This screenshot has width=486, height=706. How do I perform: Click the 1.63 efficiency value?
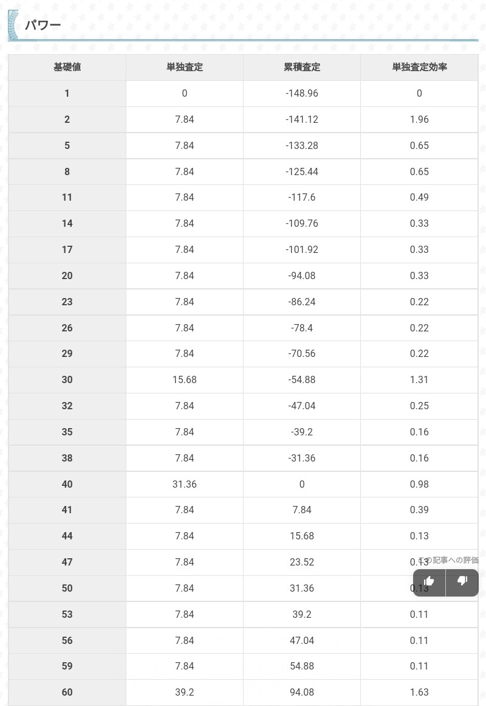419,693
